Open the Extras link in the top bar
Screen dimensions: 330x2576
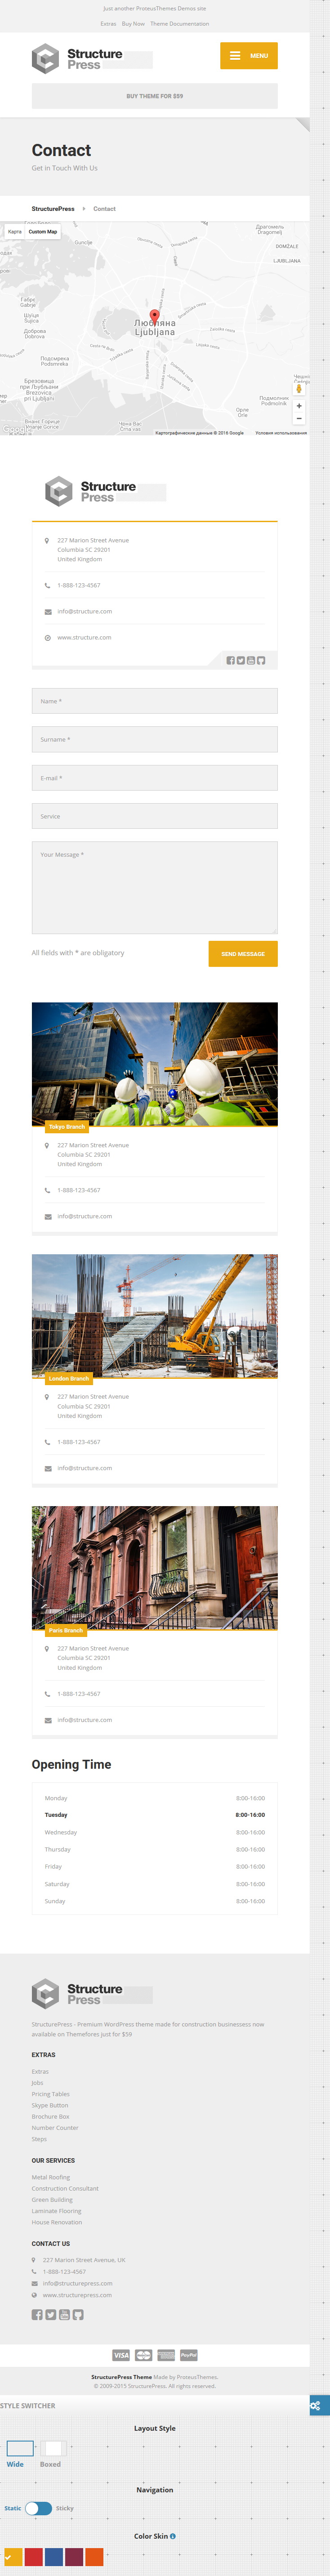pyautogui.click(x=108, y=24)
